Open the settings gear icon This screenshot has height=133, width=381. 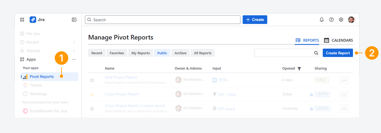coord(341,20)
